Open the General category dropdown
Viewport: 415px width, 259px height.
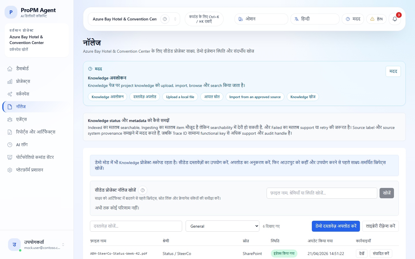[222, 226]
